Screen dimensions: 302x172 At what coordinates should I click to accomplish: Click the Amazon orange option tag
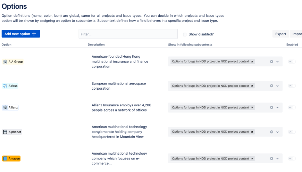coord(11,158)
